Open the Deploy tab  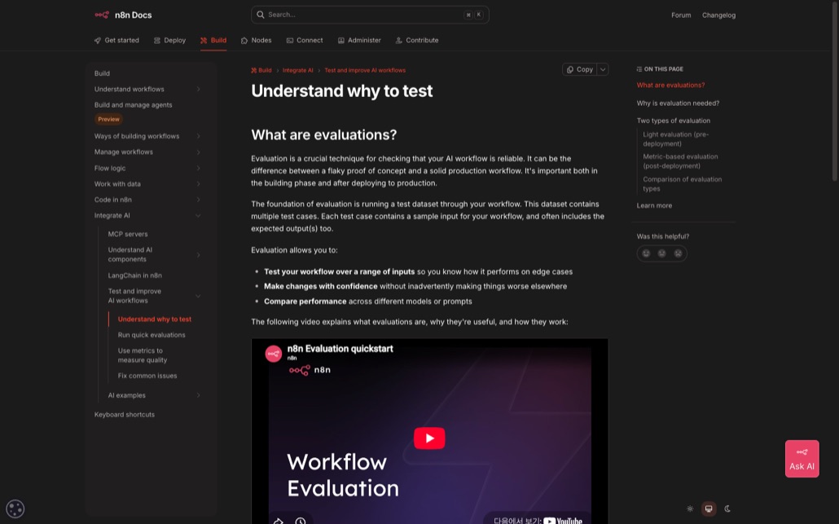(169, 41)
